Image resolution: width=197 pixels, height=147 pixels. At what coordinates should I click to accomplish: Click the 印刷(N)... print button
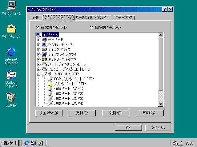[150, 113]
